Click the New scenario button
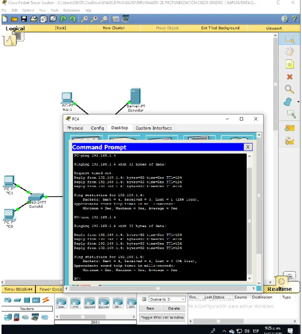 point(151,308)
